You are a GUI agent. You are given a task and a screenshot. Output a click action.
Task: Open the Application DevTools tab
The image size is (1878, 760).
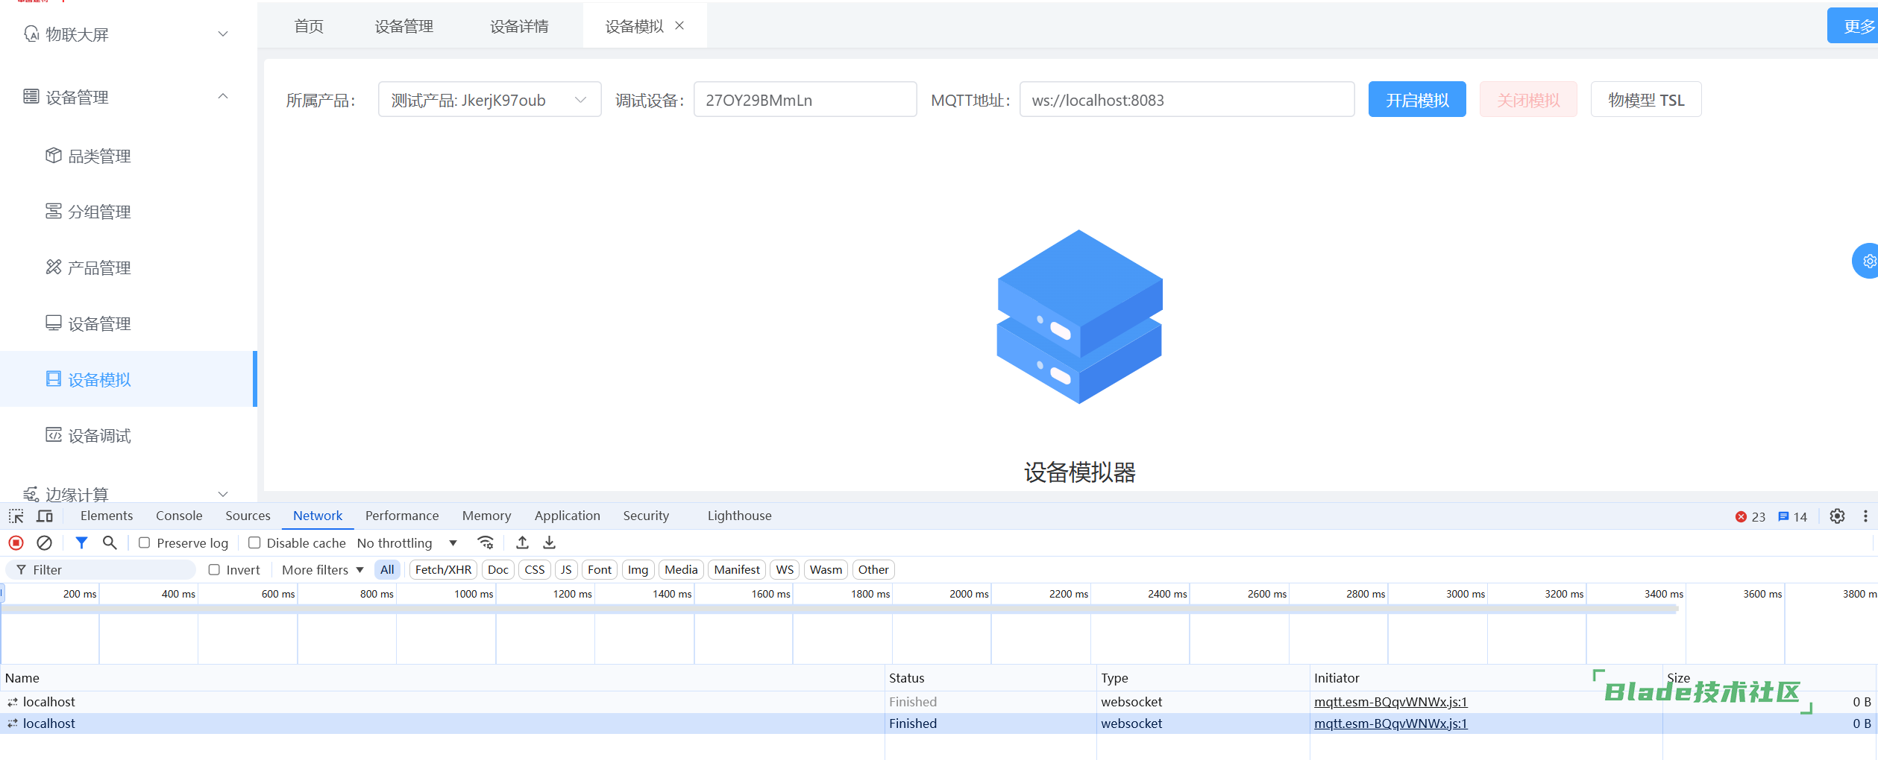(x=567, y=516)
